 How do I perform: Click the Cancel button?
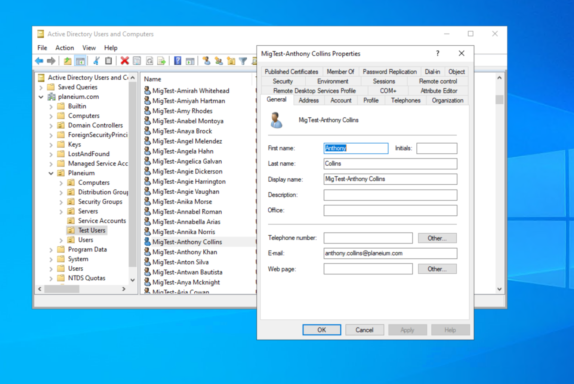click(x=364, y=330)
